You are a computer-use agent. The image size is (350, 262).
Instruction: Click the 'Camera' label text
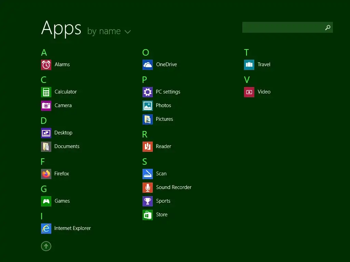pyautogui.click(x=63, y=105)
